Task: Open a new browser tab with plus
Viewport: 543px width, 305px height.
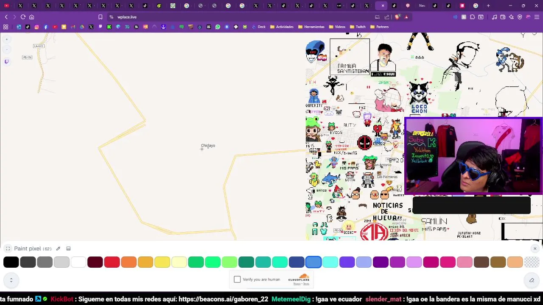Action: 488,6
